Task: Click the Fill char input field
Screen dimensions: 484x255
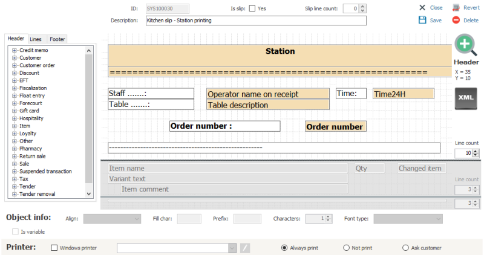Action: click(x=189, y=219)
